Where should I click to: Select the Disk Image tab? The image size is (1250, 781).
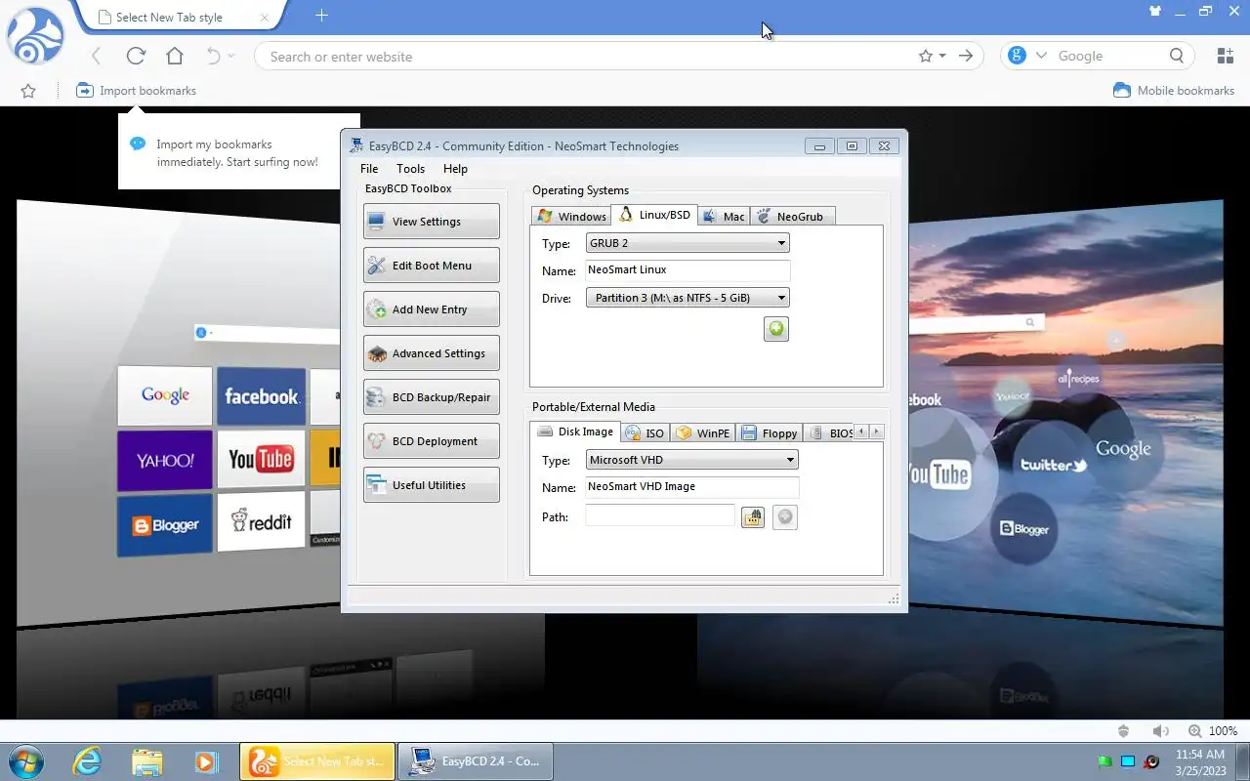[575, 432]
